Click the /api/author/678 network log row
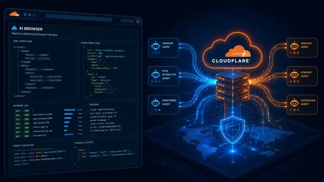The height and width of the screenshot is (182, 324). point(48,123)
